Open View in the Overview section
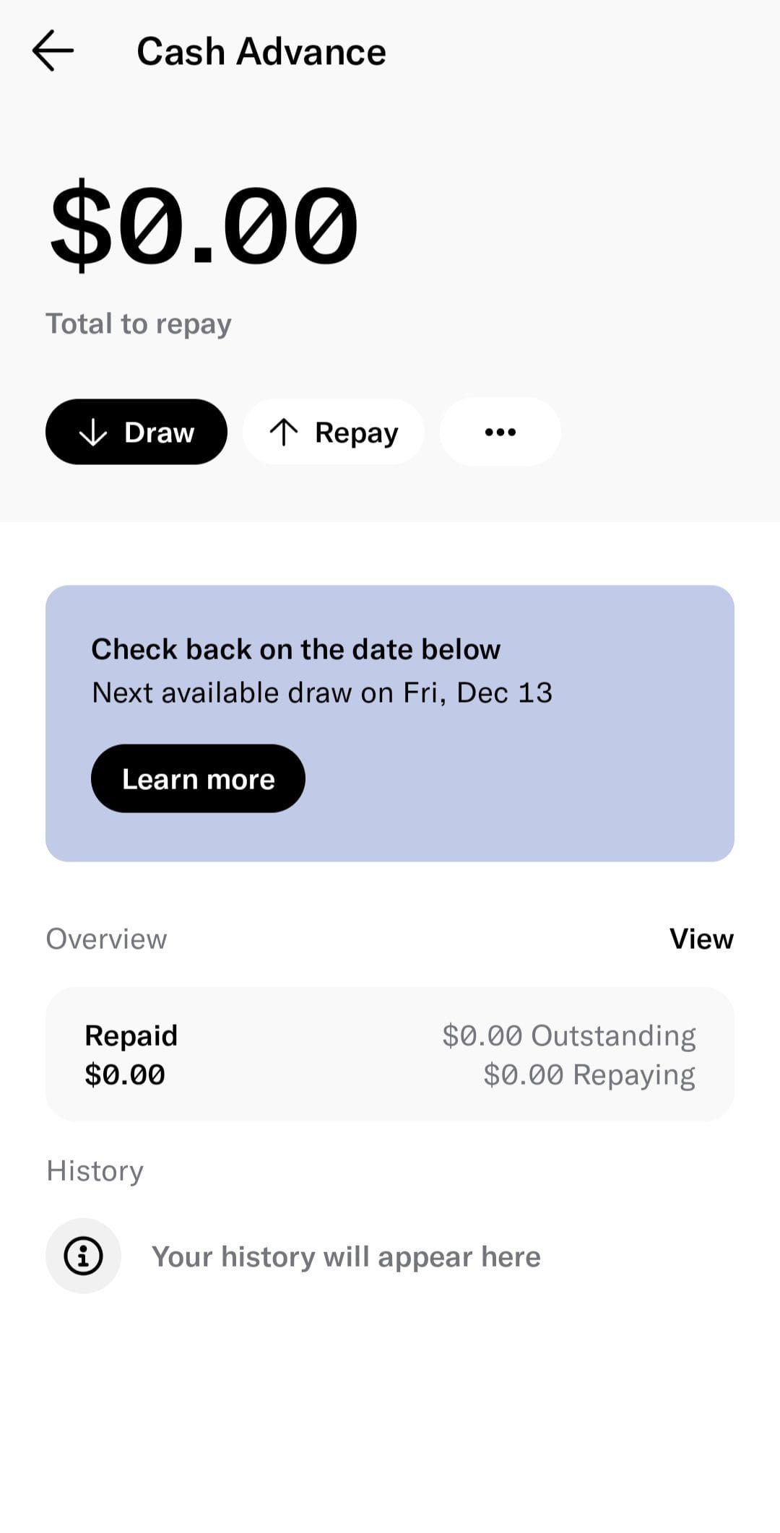Screen dimensions: 780x1533 [x=701, y=939]
